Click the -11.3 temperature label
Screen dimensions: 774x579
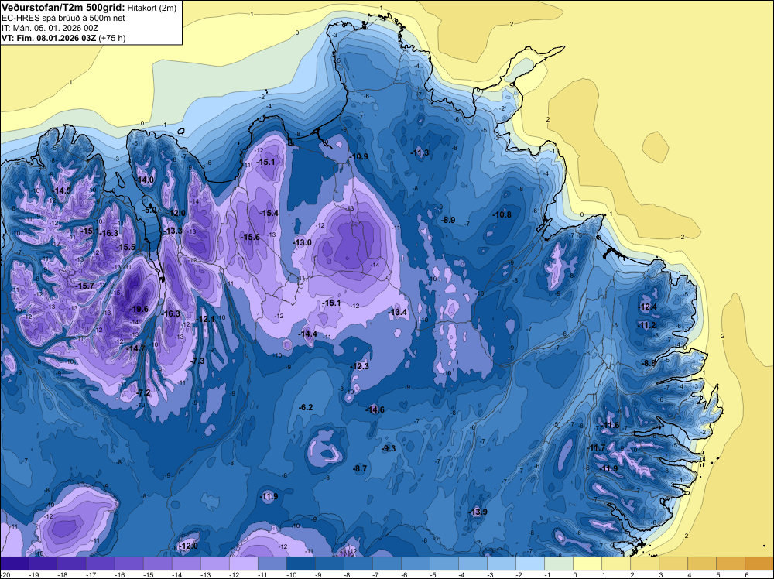pos(420,152)
